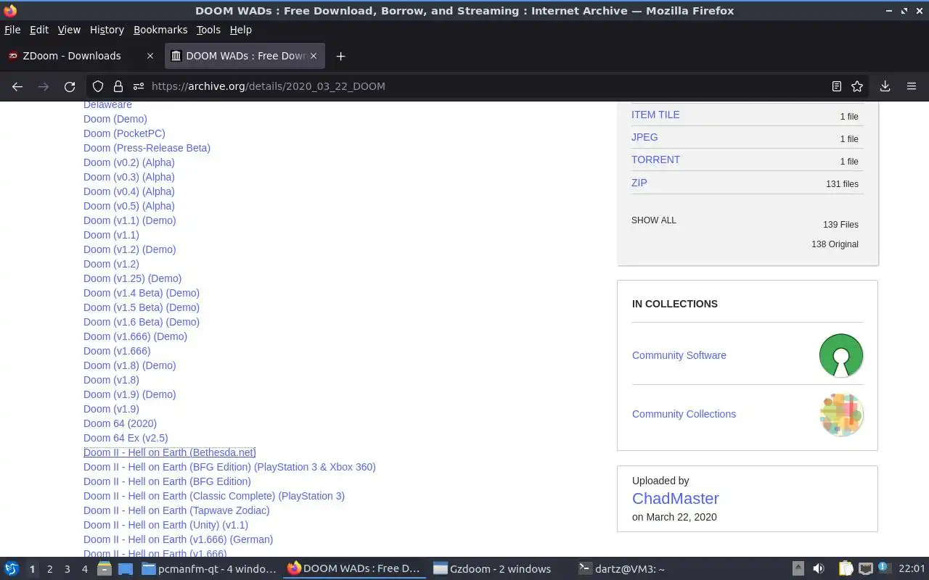This screenshot has height=580, width=929.
Task: Open Doom (v0.2) (Alpha) link
Action: (129, 162)
